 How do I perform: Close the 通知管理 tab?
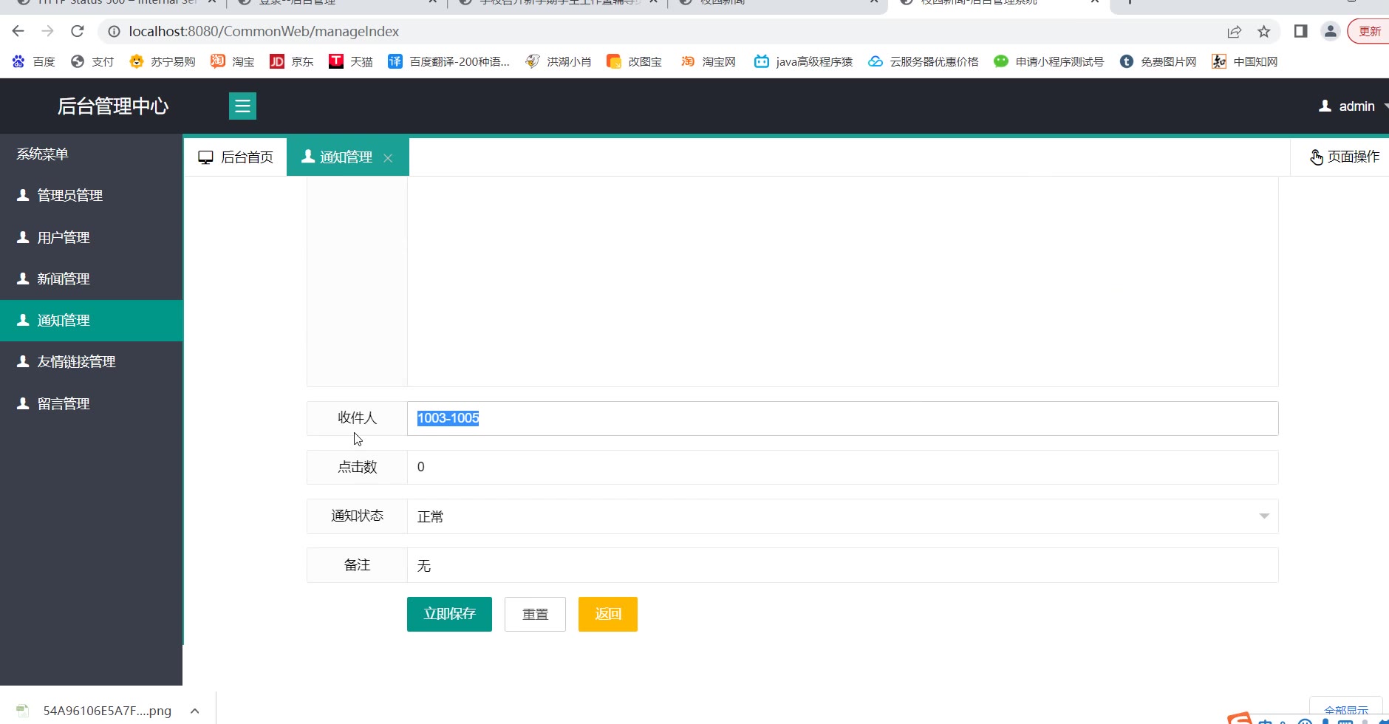388,158
